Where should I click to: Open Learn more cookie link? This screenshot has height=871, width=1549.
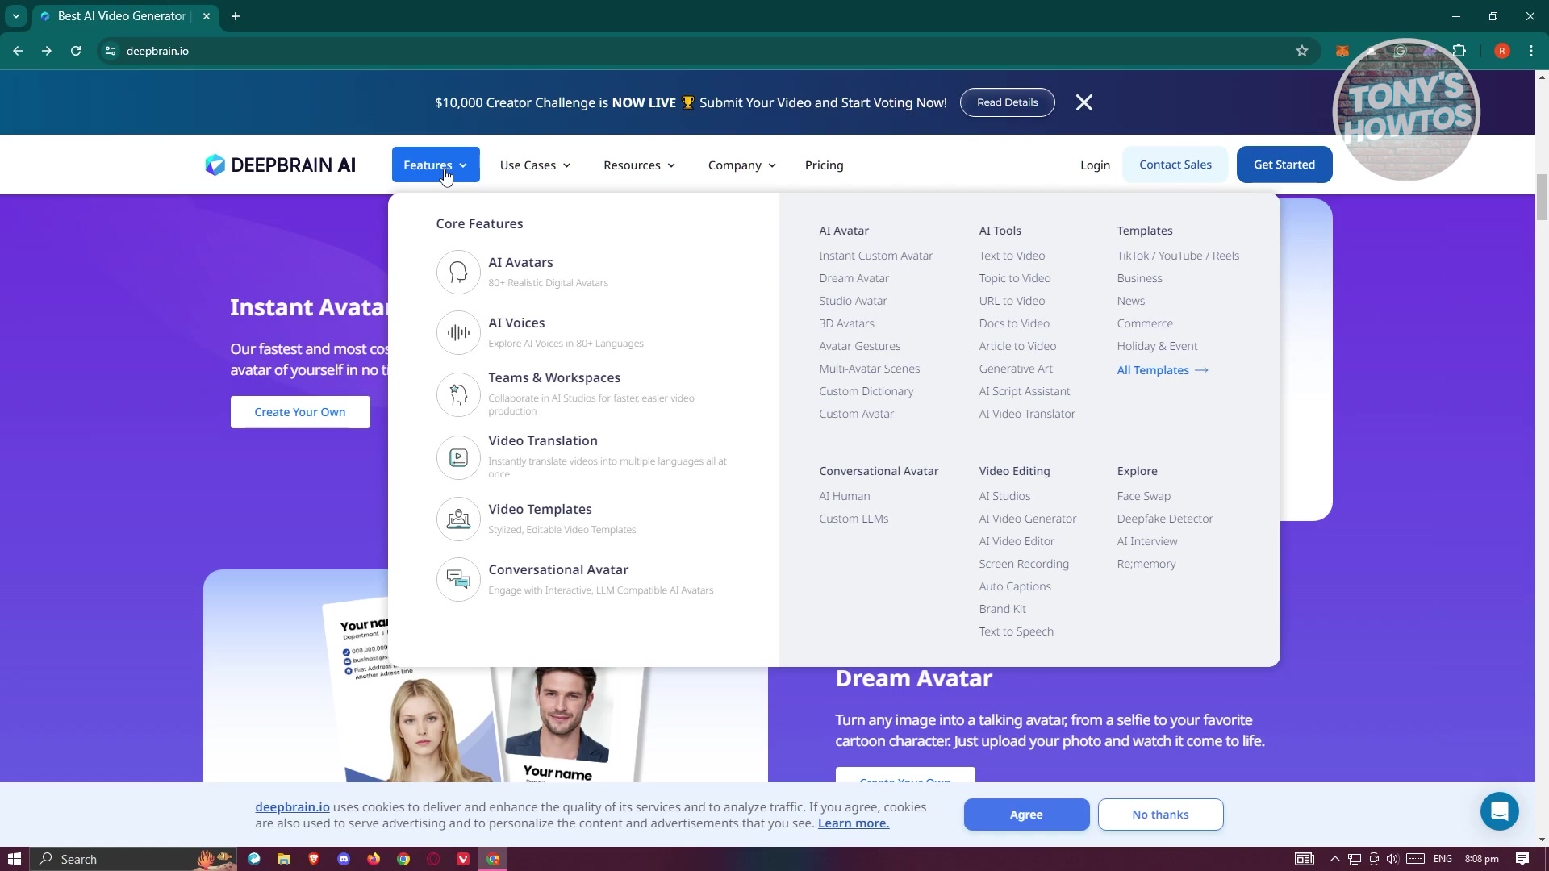click(x=853, y=823)
